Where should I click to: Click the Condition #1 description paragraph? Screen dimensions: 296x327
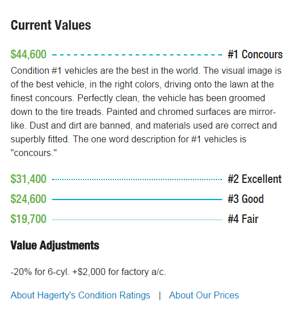[x=146, y=112]
